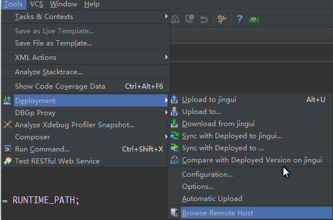Select Configuration... in Deployment submenu
This screenshot has width=333, height=220.
[207, 175]
